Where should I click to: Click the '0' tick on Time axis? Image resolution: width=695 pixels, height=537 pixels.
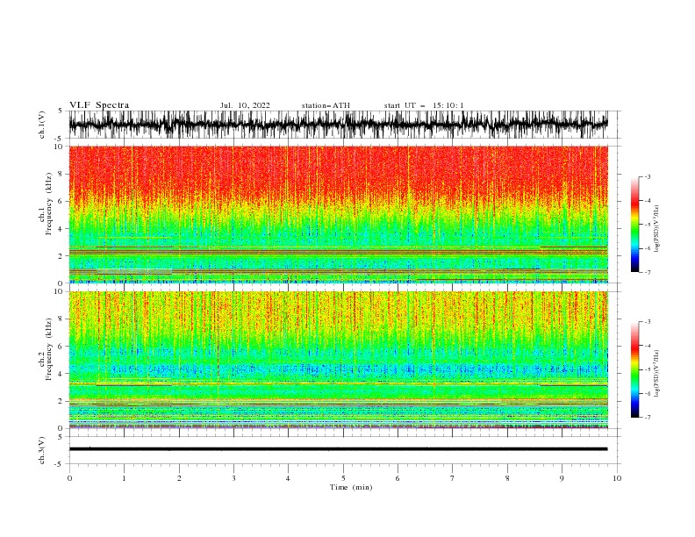69,478
